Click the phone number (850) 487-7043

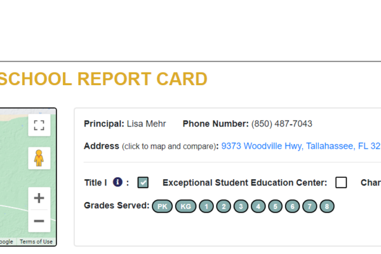[281, 124]
